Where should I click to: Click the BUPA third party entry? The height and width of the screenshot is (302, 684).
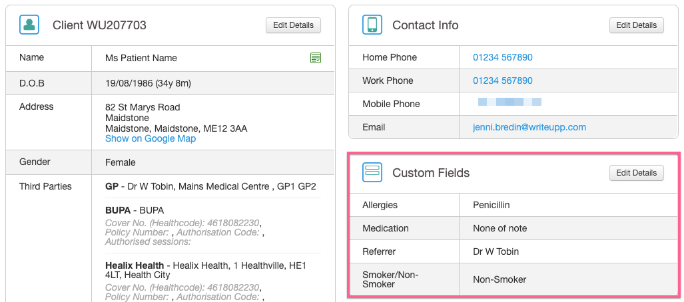tap(135, 210)
